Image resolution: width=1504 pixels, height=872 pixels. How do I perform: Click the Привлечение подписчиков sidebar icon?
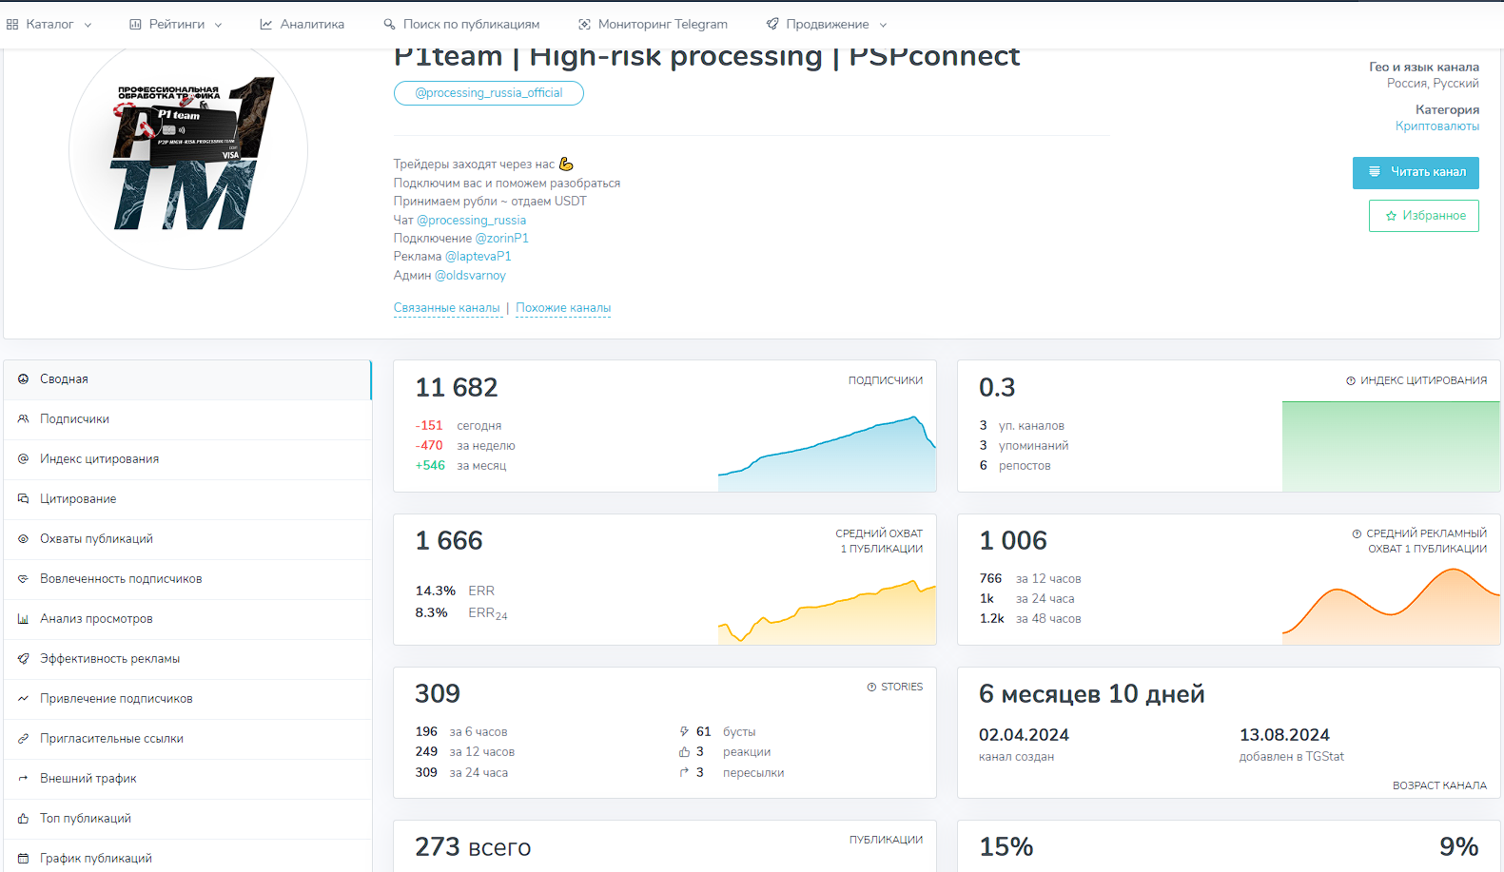pyautogui.click(x=23, y=698)
